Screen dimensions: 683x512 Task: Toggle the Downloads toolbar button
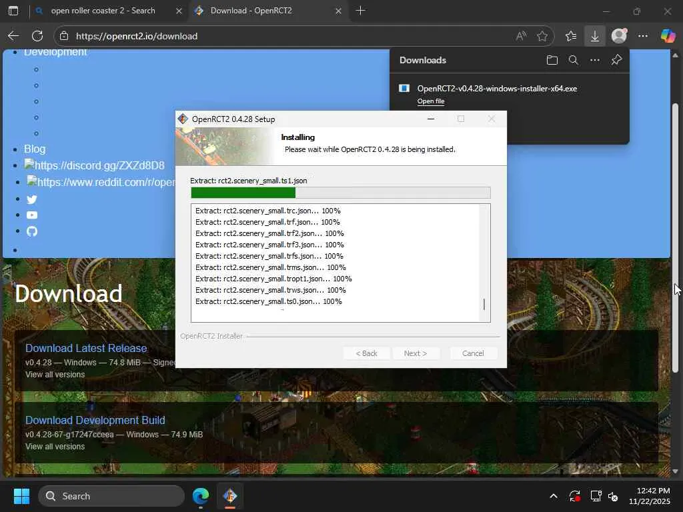[x=594, y=36]
